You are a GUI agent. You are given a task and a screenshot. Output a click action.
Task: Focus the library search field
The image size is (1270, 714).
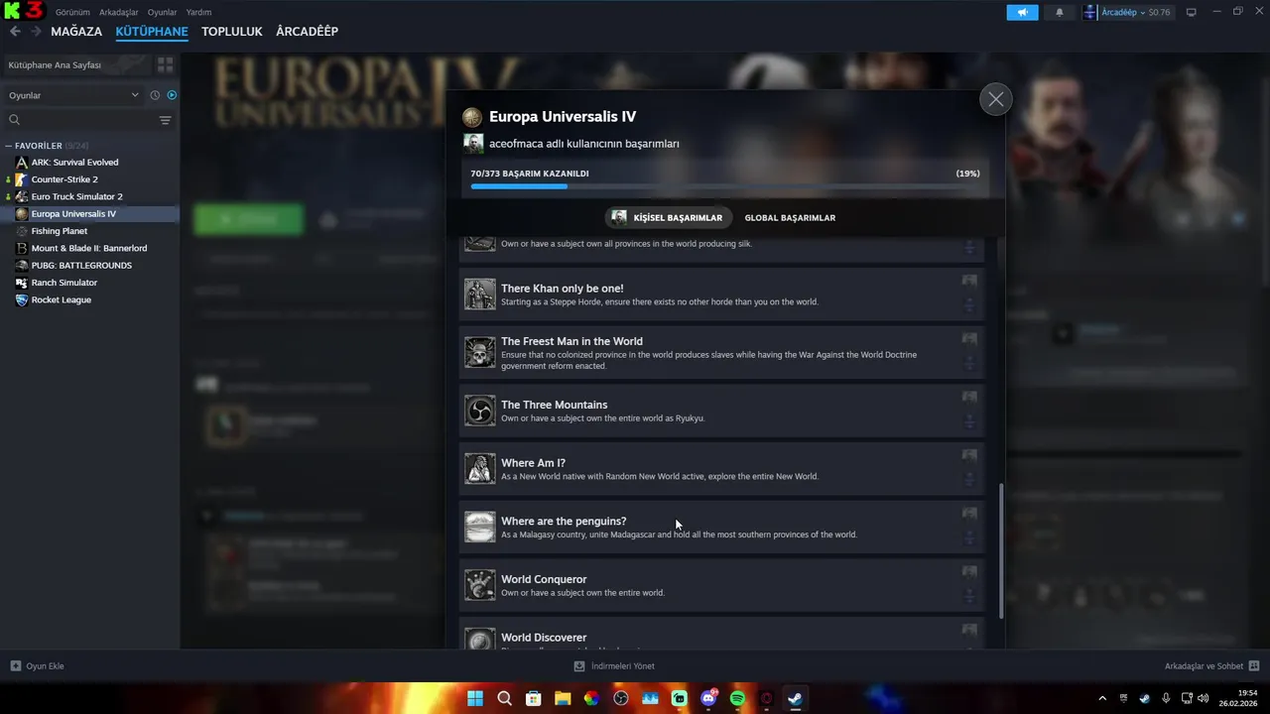pyautogui.click(x=79, y=120)
